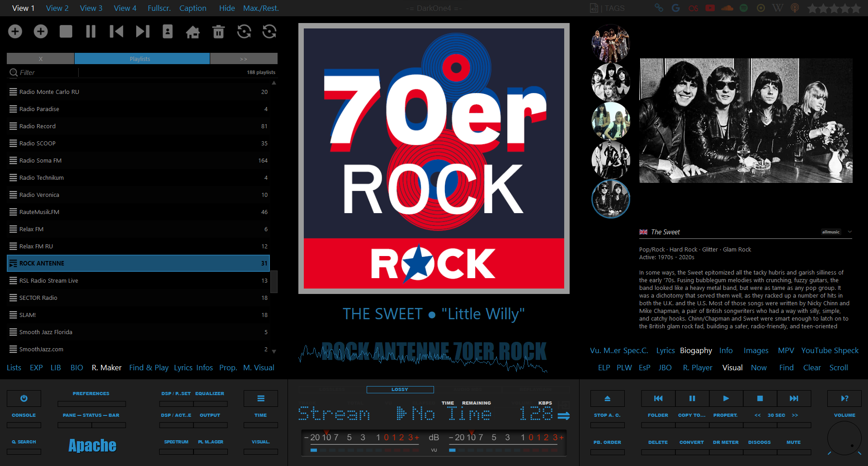Click the next-track icon in the top playlist toolbar

[x=142, y=31]
